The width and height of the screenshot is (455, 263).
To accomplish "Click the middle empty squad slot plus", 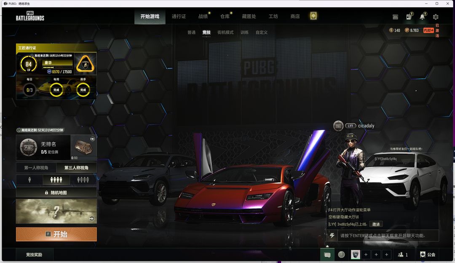I will 376,255.
